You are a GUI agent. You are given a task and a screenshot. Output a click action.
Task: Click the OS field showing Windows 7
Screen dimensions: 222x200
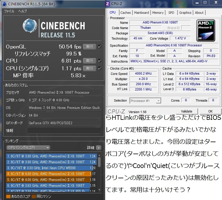point(64,108)
